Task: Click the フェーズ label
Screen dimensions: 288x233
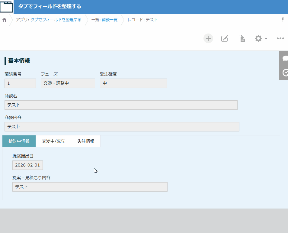Action: [x=49, y=74]
